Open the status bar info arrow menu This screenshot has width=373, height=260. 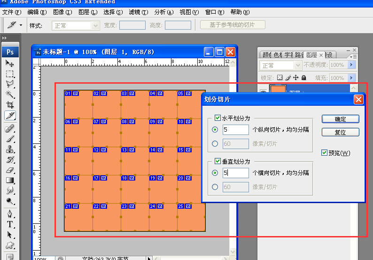[x=149, y=258]
